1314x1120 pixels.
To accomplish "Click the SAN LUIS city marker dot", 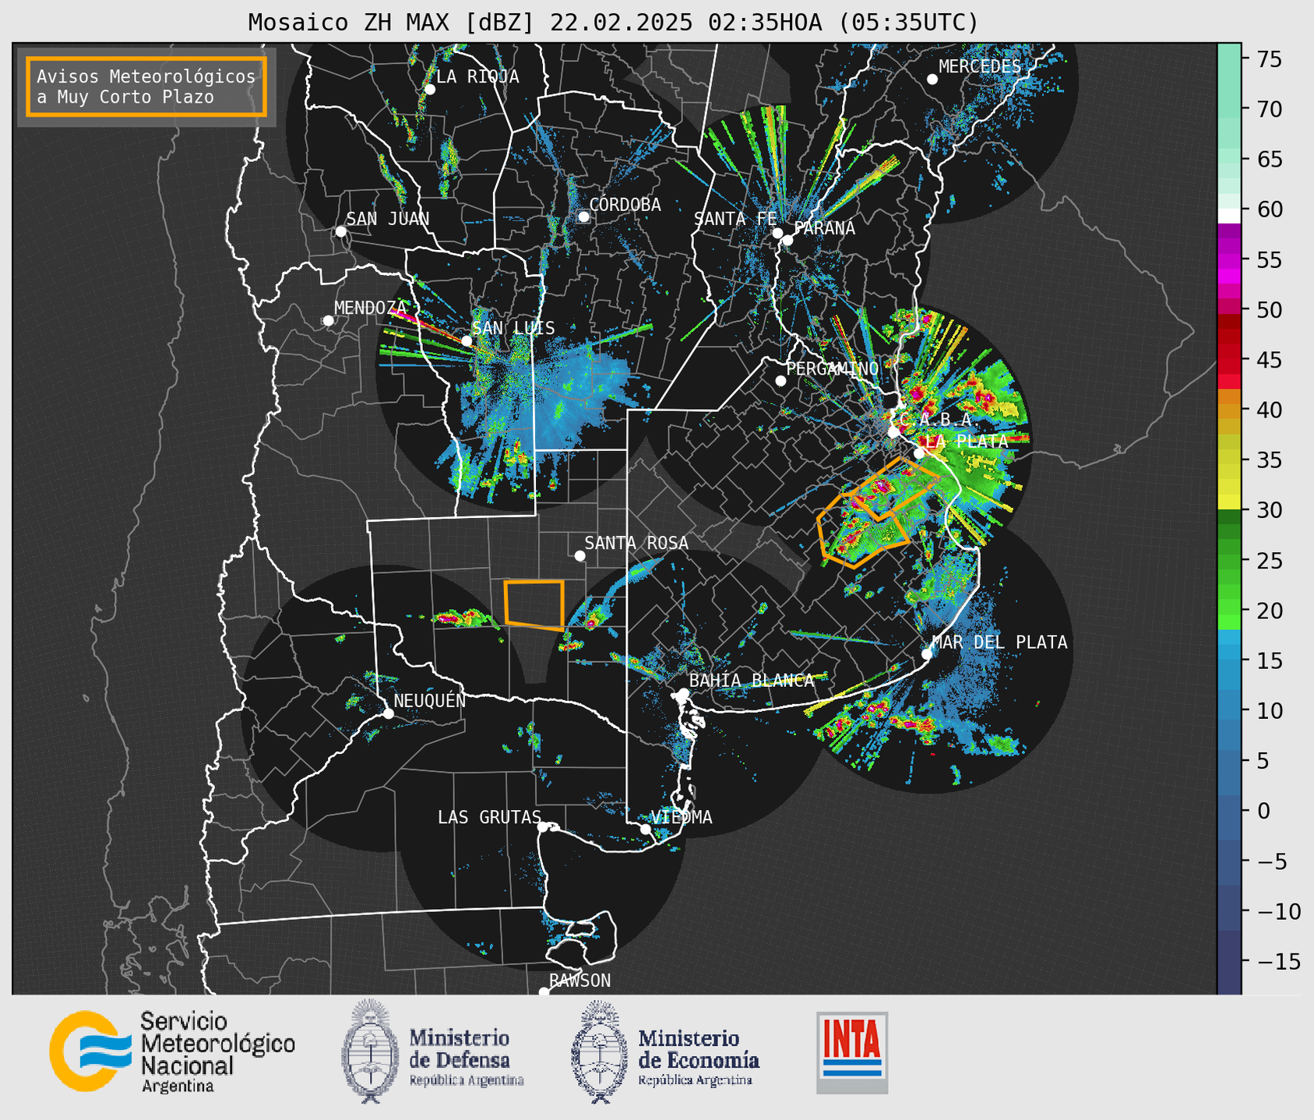I will (467, 341).
